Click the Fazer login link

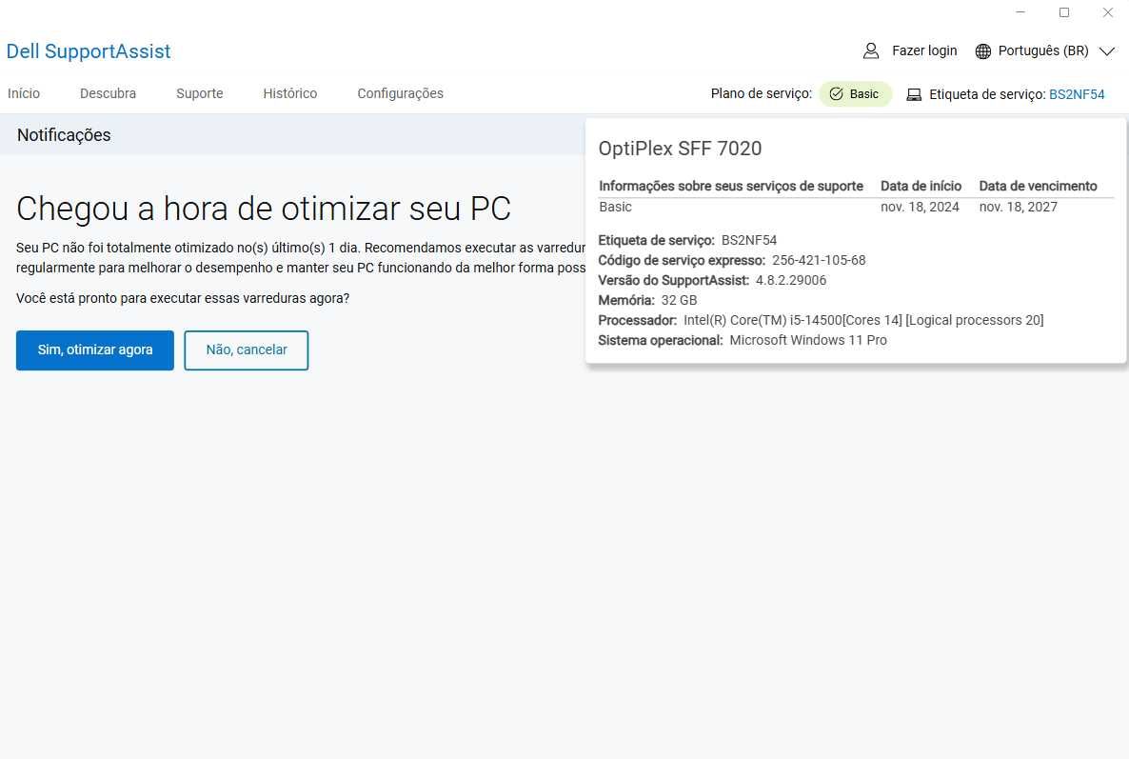coord(924,50)
